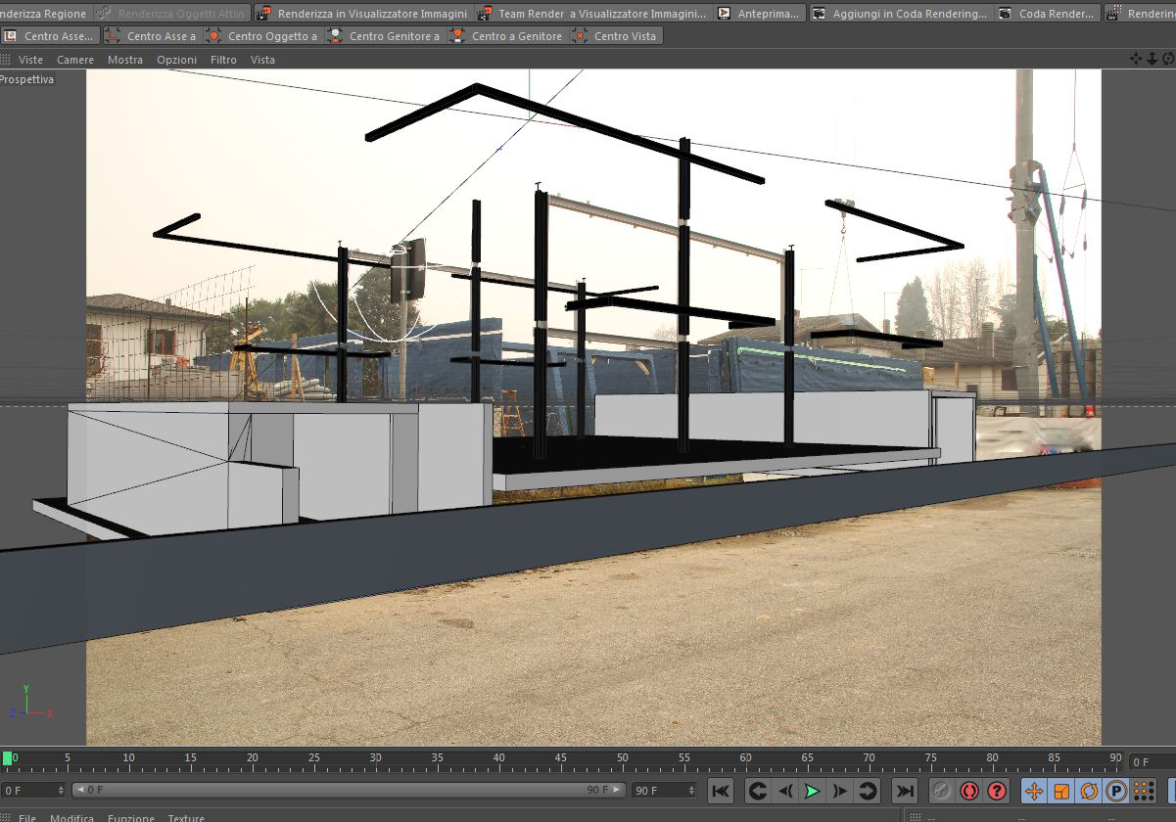Image resolution: width=1176 pixels, height=822 pixels.
Task: Toggle Scale keyframe recording icon
Action: (1061, 791)
